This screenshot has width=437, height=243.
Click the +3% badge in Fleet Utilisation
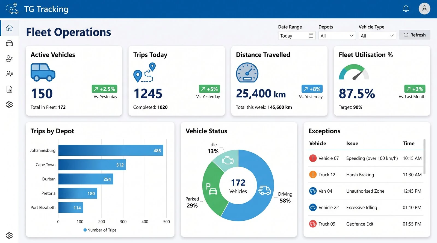tap(415, 89)
